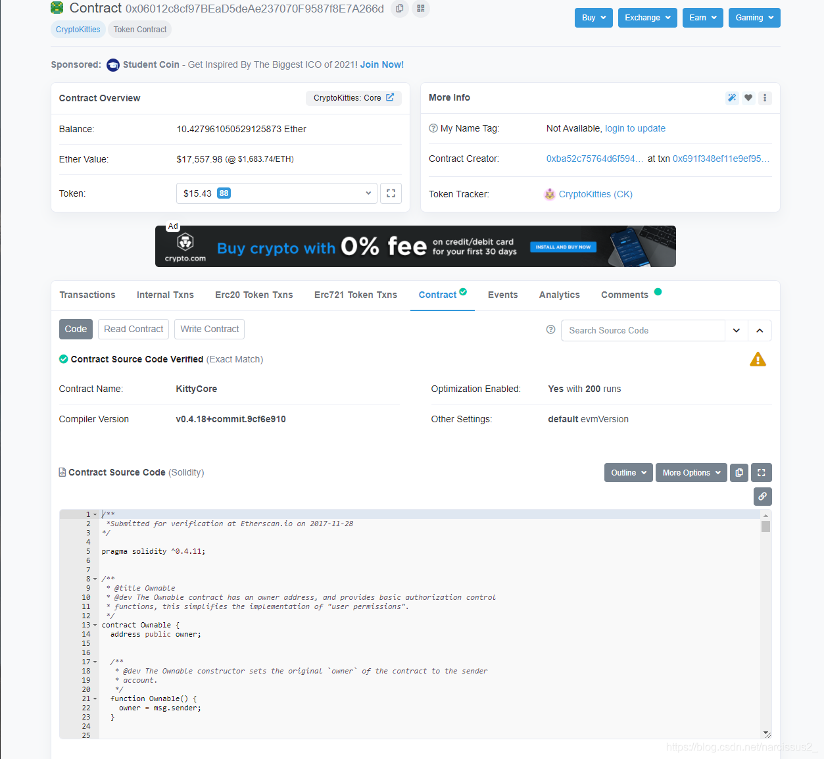Open the CryptoKitties (CK) token tracker link
The image size is (824, 759).
pyautogui.click(x=596, y=194)
